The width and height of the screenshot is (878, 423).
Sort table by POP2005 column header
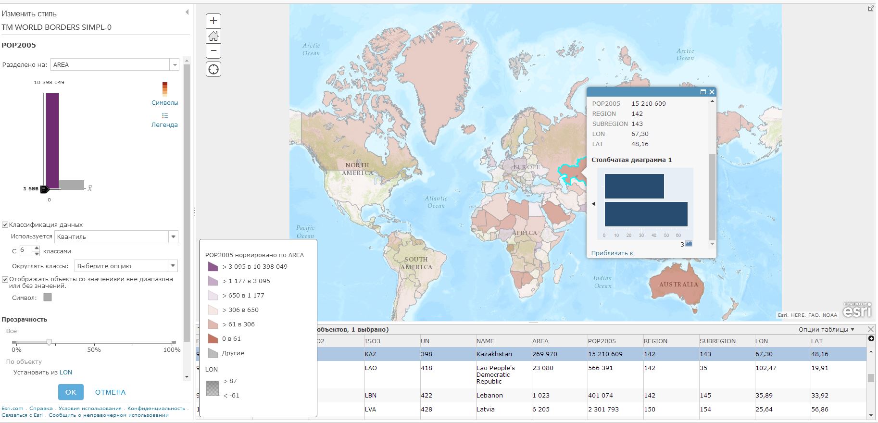(602, 341)
